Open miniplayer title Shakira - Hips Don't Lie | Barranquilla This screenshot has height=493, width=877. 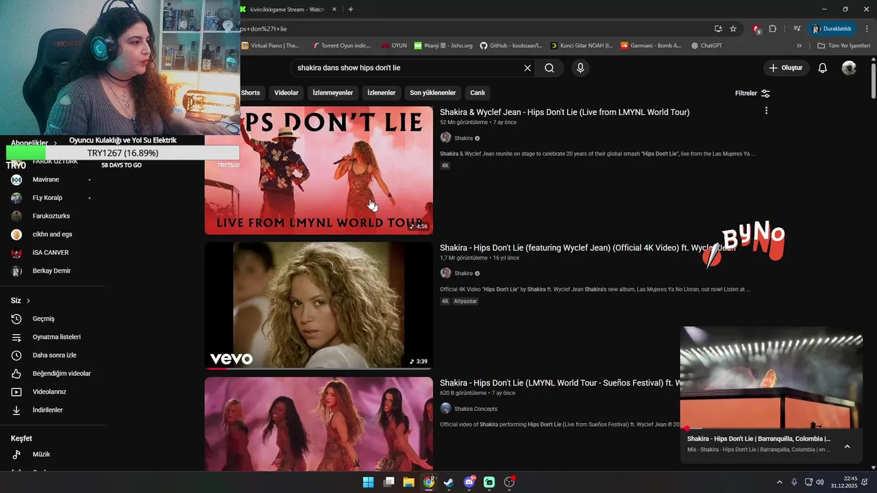pos(758,439)
